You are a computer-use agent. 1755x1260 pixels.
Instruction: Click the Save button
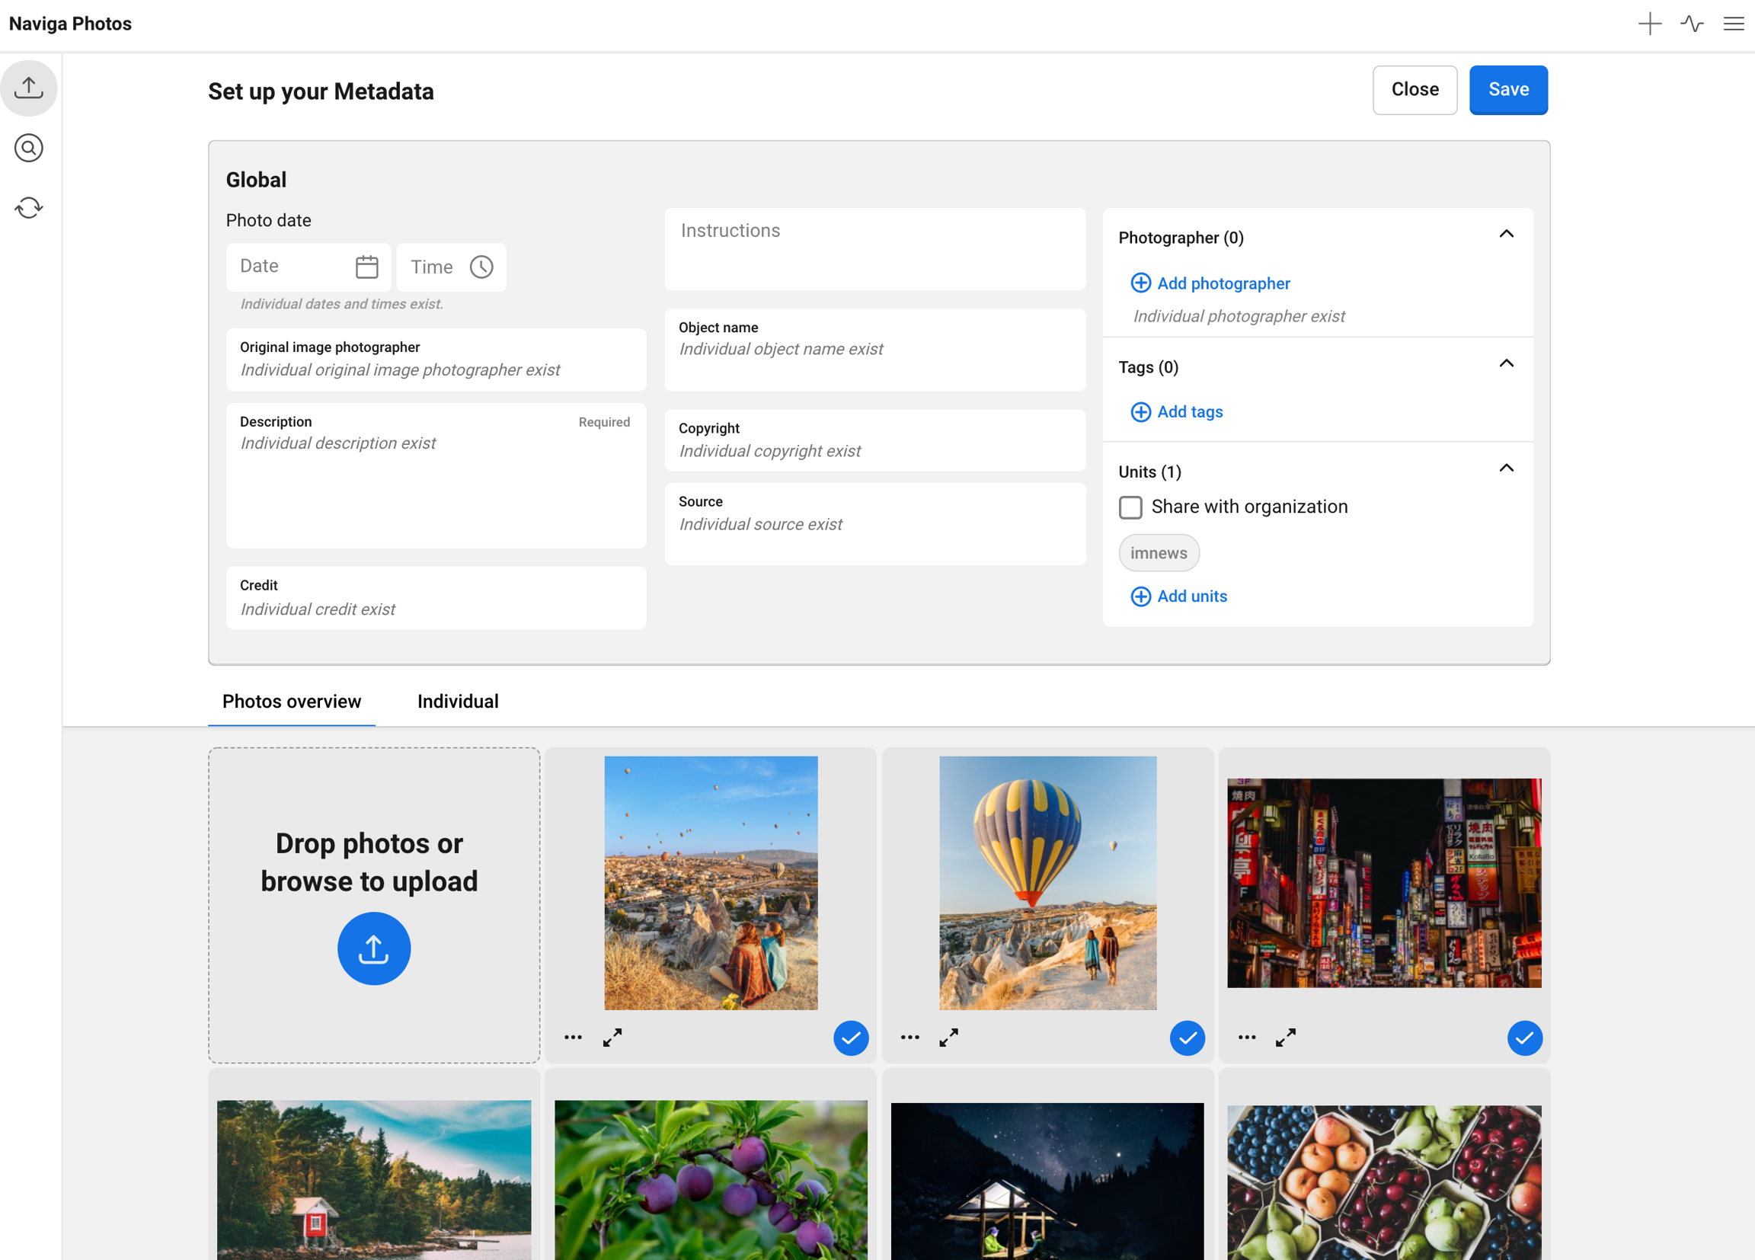tap(1508, 90)
